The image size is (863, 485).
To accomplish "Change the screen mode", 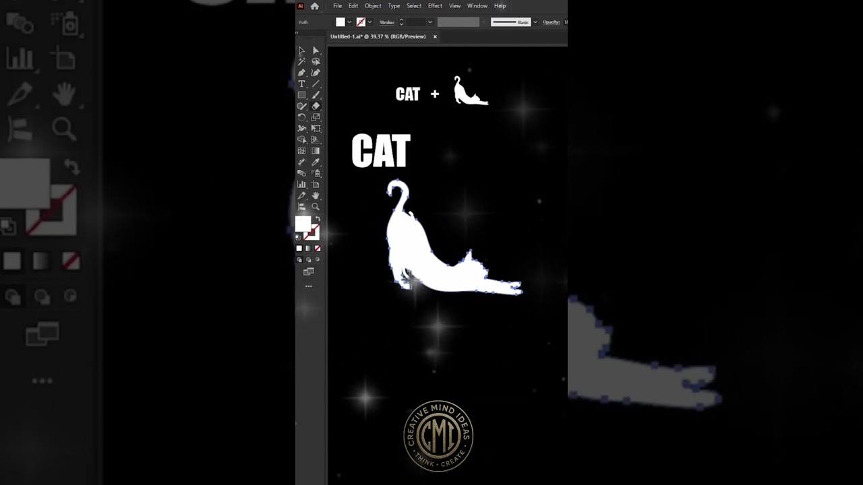I will pos(309,271).
